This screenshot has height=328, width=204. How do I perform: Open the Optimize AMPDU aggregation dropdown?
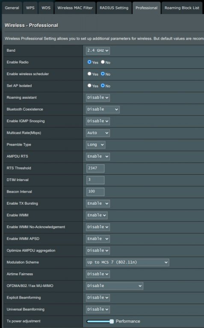[98, 251]
